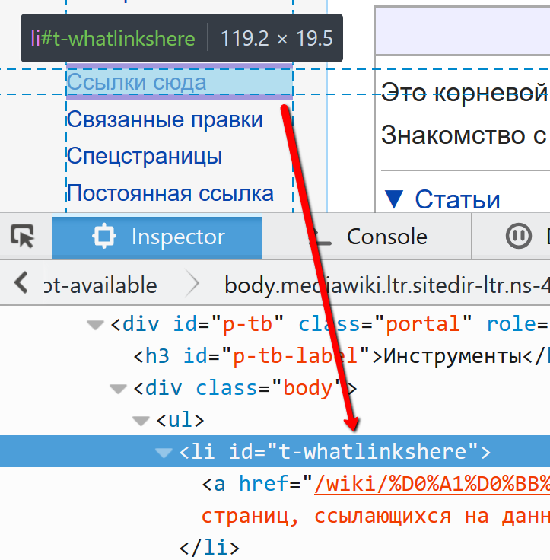Click the Inspector panel icon
Screen dimensions: 550x560
(104, 236)
